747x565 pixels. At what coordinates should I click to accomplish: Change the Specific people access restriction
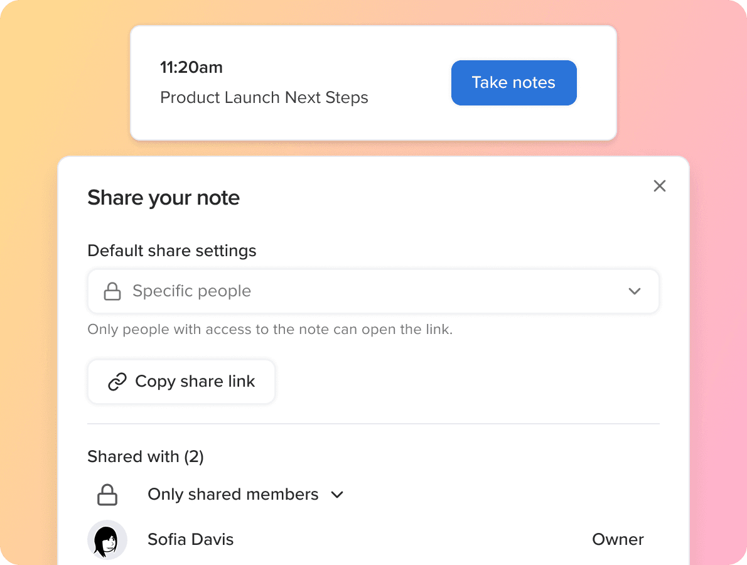pyautogui.click(x=373, y=291)
